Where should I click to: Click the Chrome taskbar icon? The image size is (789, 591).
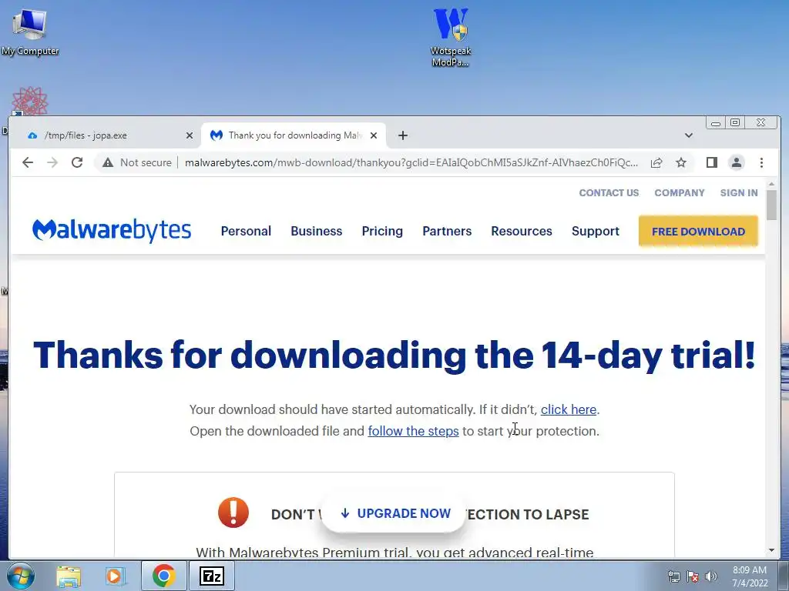tap(163, 576)
